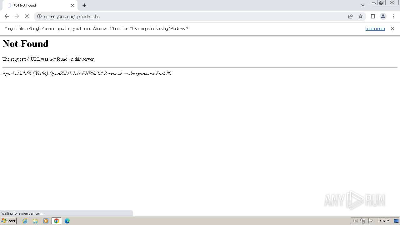The image size is (400, 225).
Task: Bookmark this tab with the star
Action: click(x=361, y=16)
